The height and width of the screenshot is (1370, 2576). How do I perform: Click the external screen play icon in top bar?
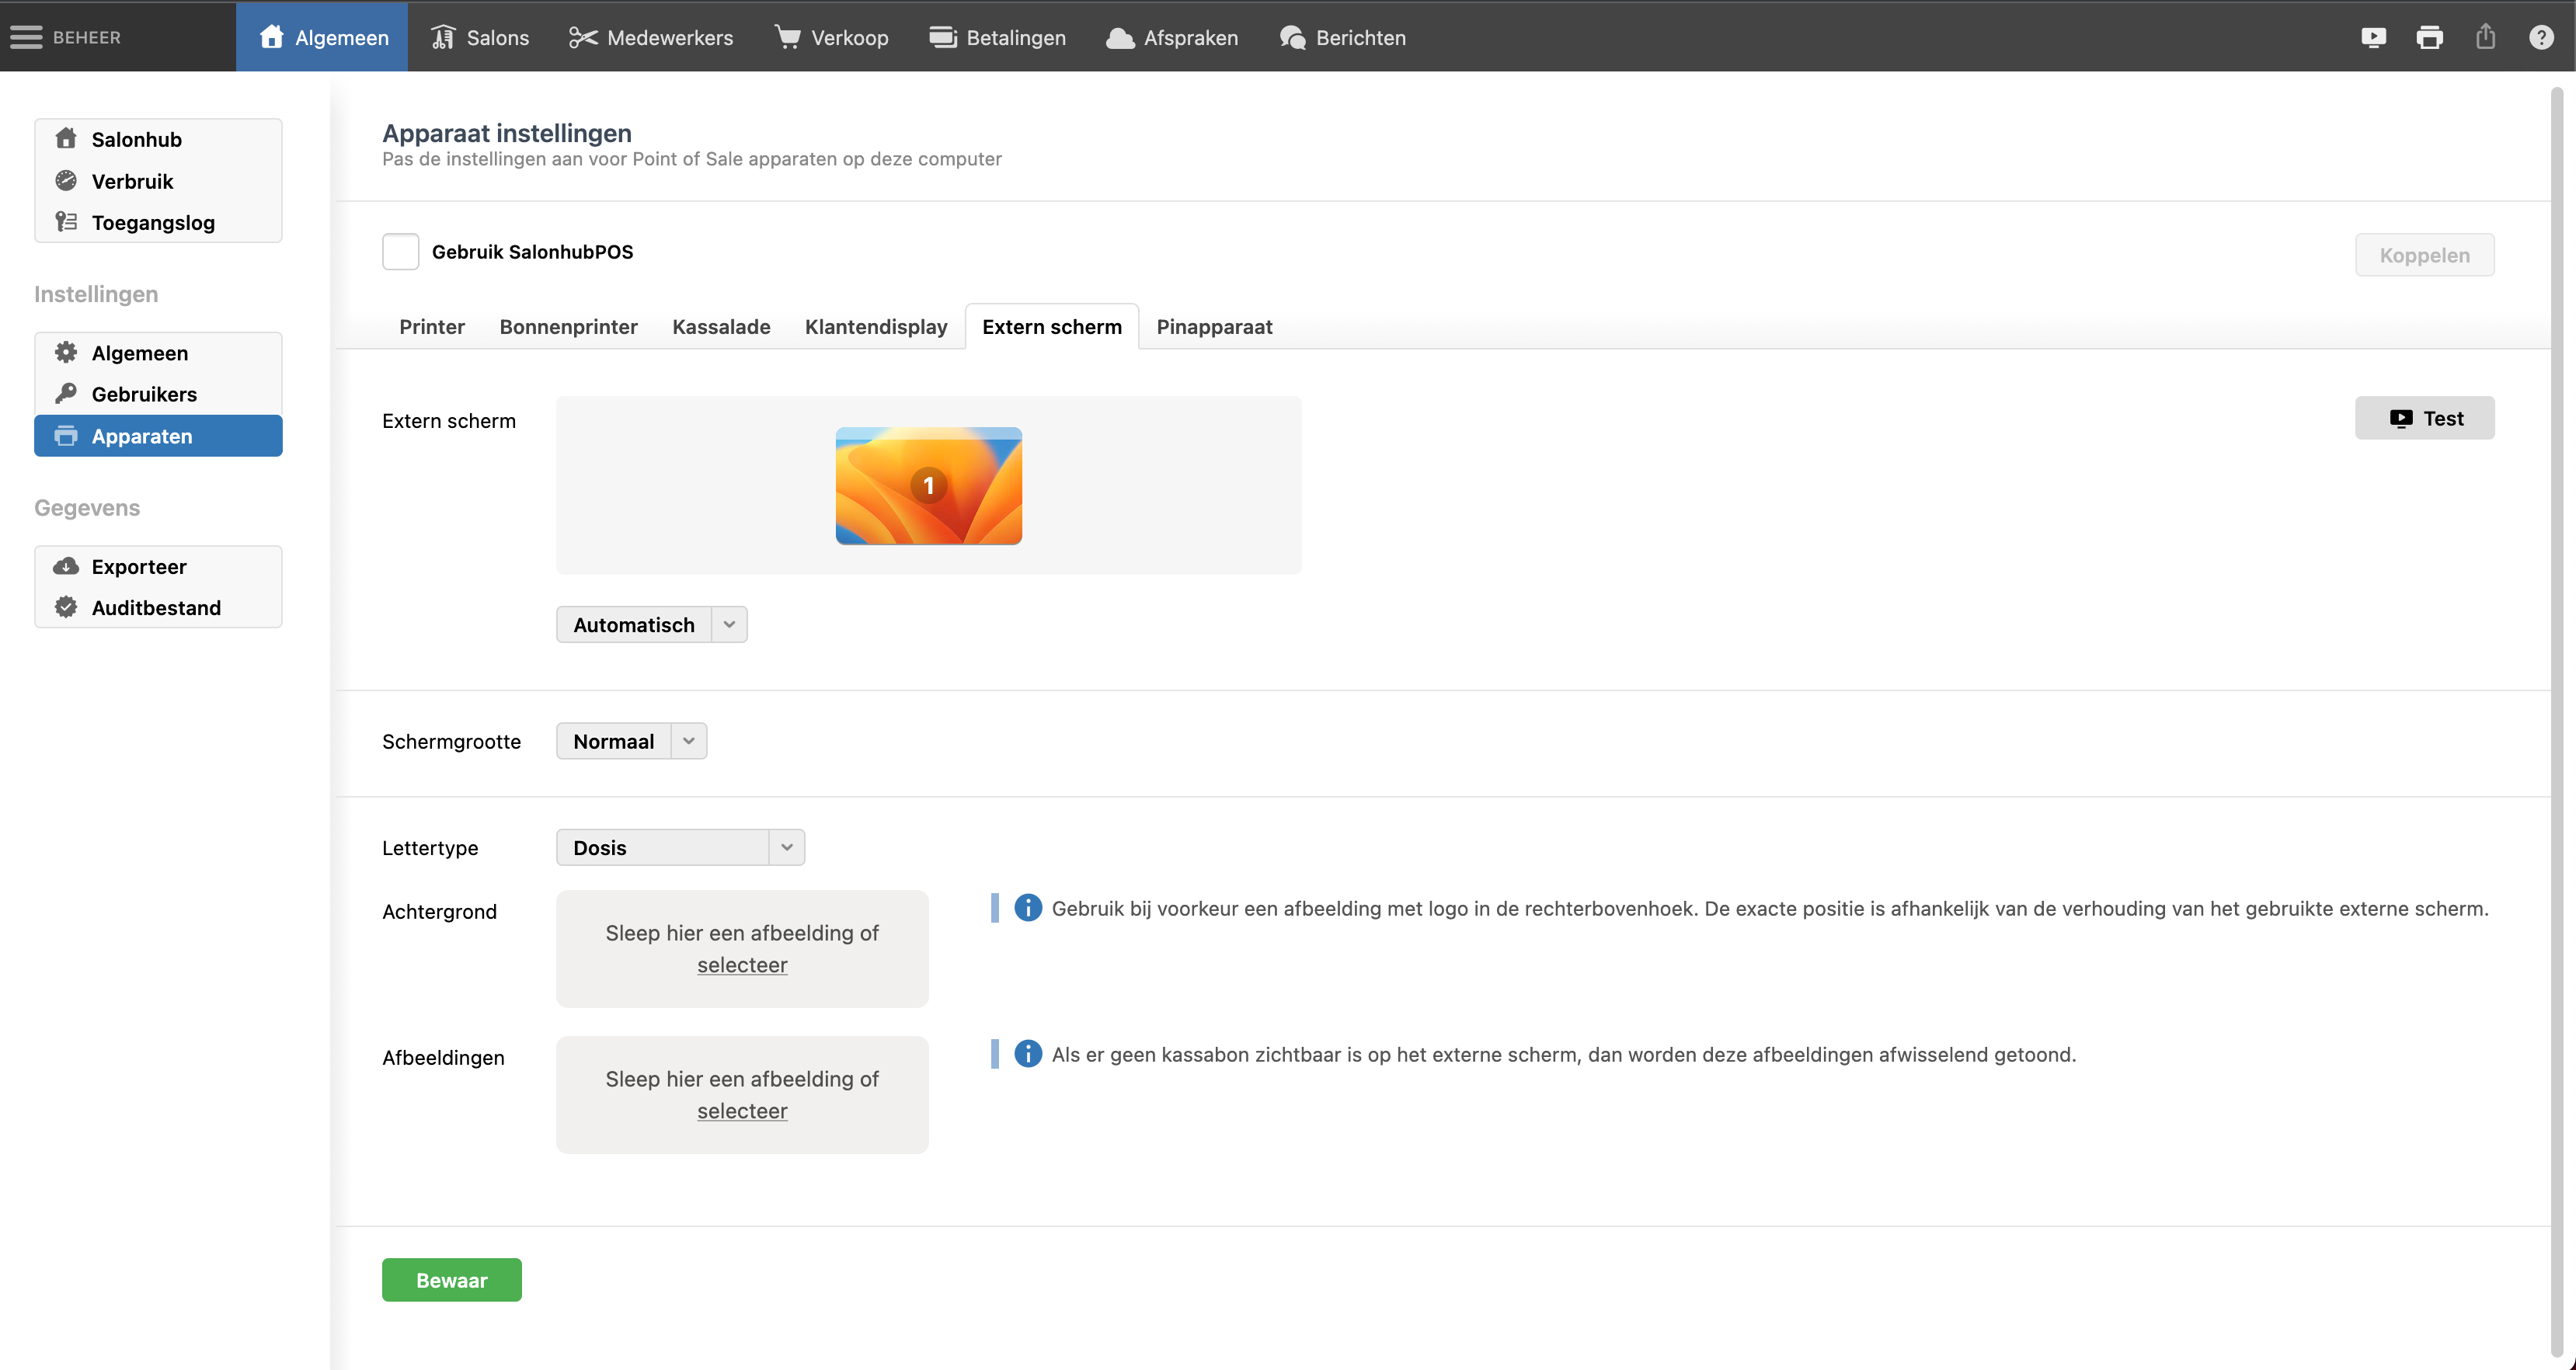[2373, 37]
